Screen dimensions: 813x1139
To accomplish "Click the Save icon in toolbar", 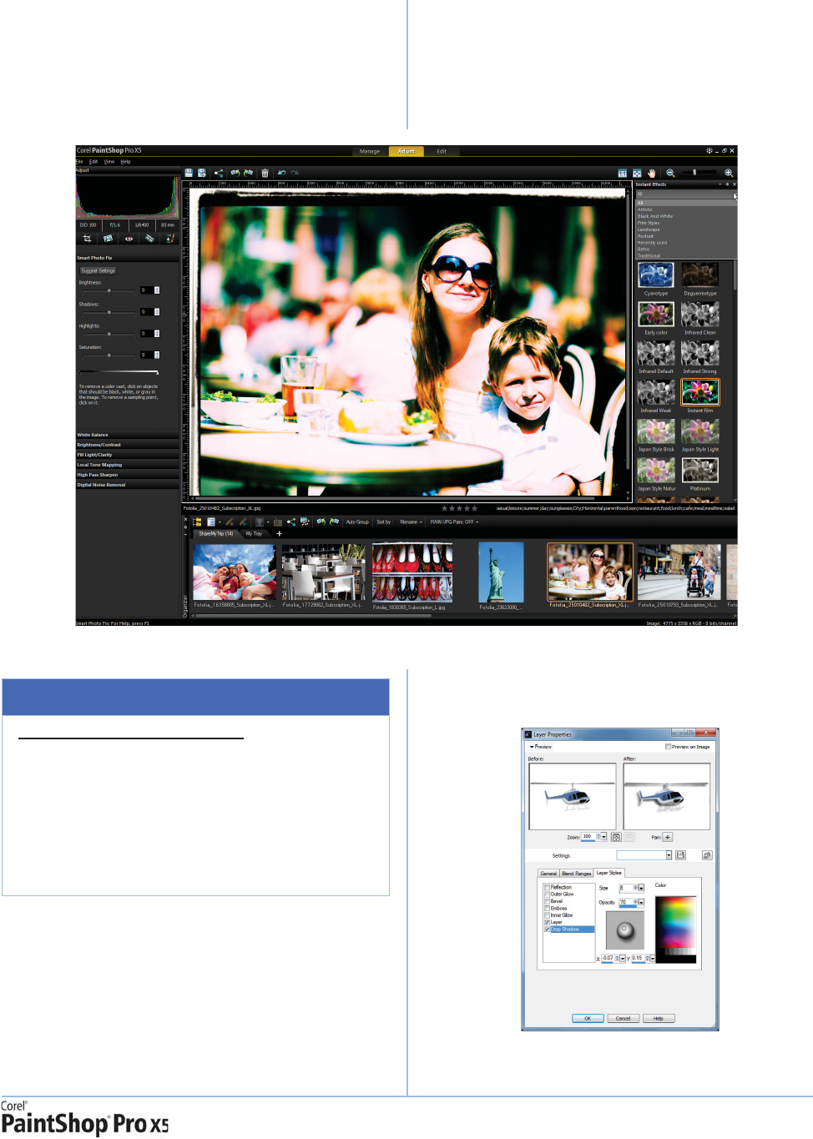I will click(189, 173).
